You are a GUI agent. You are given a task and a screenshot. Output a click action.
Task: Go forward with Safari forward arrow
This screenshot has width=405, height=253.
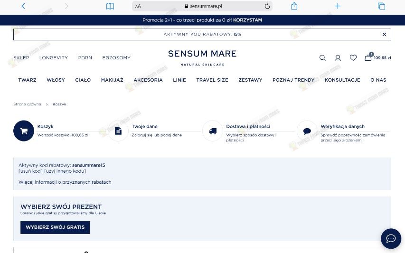click(x=66, y=6)
